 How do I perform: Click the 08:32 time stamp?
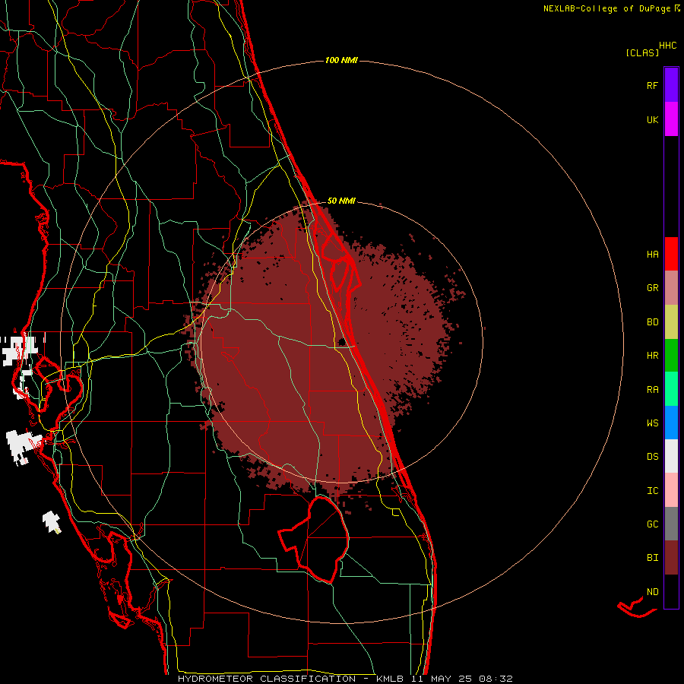[496, 679]
